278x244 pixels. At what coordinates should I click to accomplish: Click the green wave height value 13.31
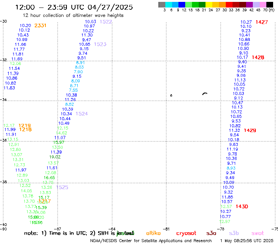pos(18,160)
